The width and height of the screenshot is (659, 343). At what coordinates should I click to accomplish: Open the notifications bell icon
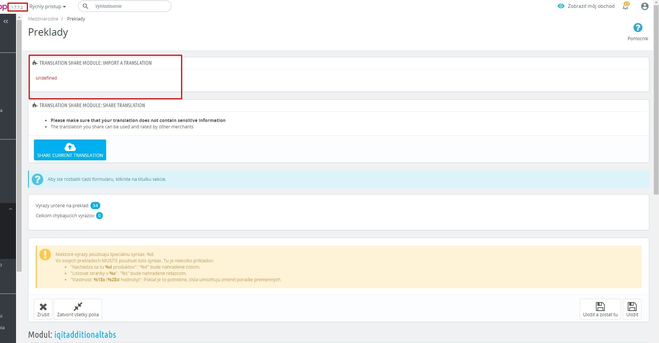(x=625, y=6)
